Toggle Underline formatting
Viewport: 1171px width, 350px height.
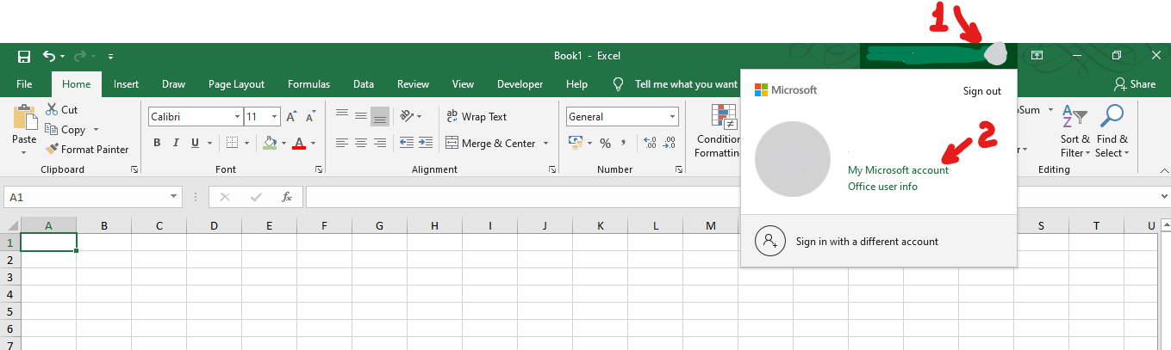pyautogui.click(x=196, y=143)
